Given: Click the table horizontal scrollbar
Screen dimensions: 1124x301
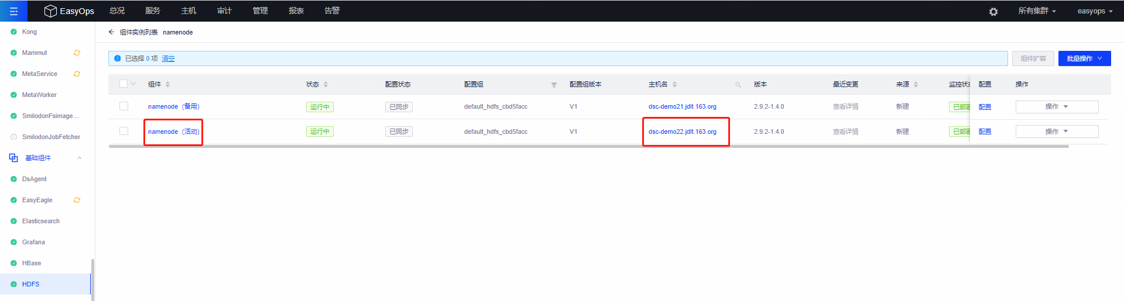Looking at the screenshot, I should click(x=588, y=146).
